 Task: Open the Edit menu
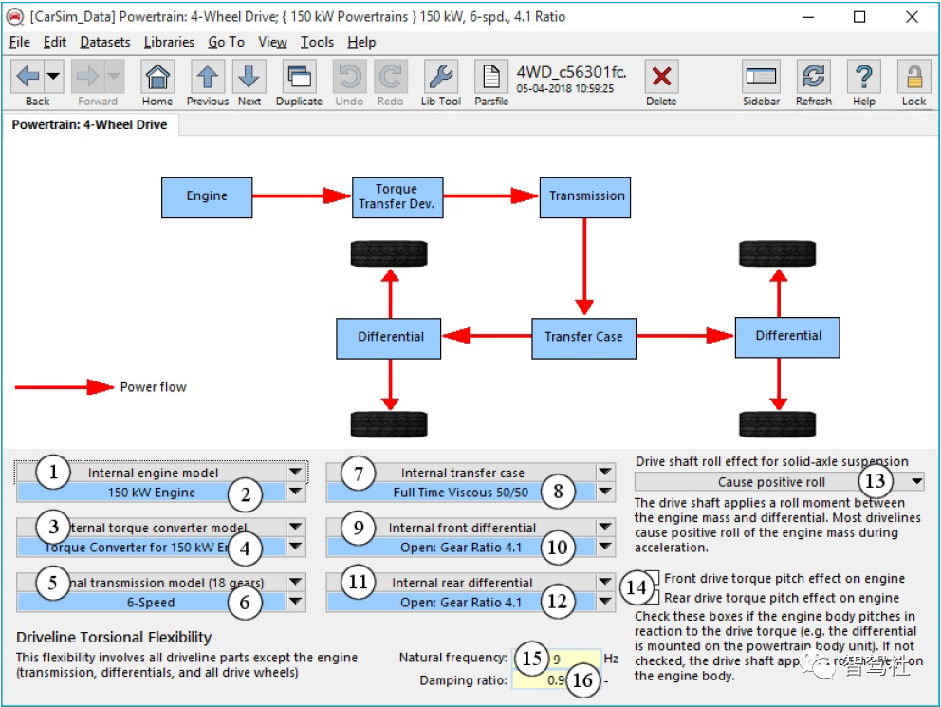click(x=55, y=42)
